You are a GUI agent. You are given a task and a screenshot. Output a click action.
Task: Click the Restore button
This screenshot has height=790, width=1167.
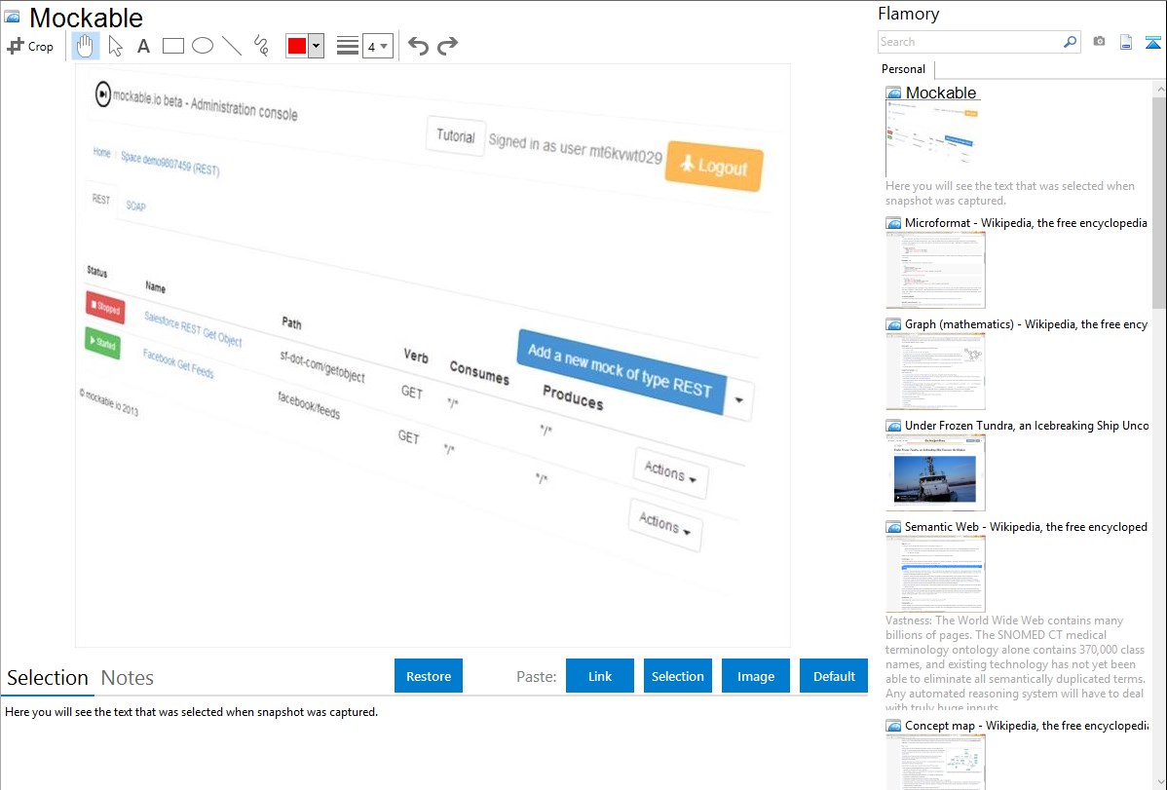tap(429, 676)
